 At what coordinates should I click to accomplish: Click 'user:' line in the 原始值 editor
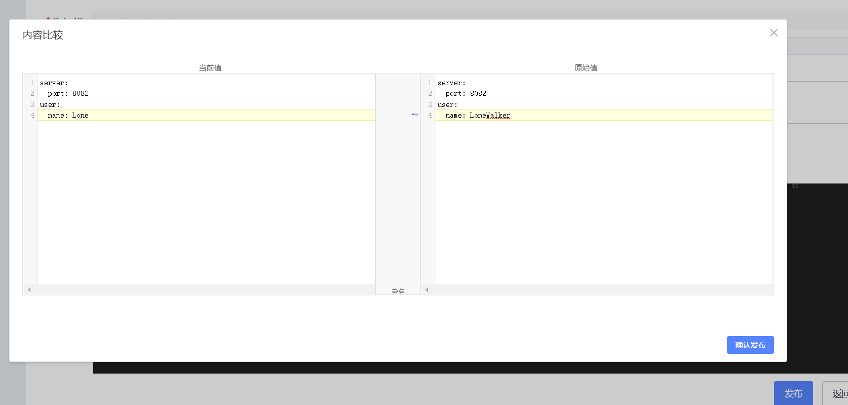click(x=447, y=104)
